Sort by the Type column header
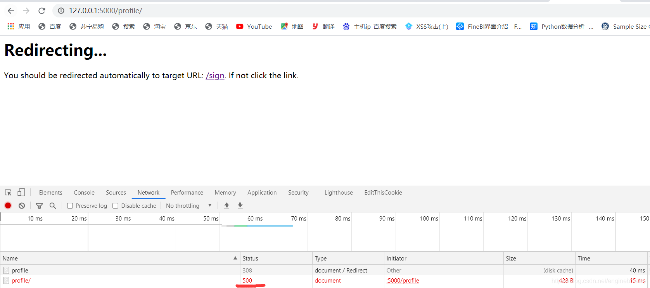The height and width of the screenshot is (288, 650). (x=348, y=259)
